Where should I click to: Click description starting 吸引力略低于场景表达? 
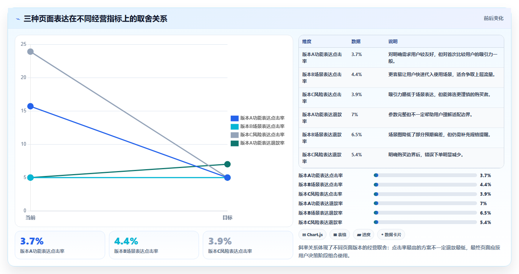click(440, 94)
